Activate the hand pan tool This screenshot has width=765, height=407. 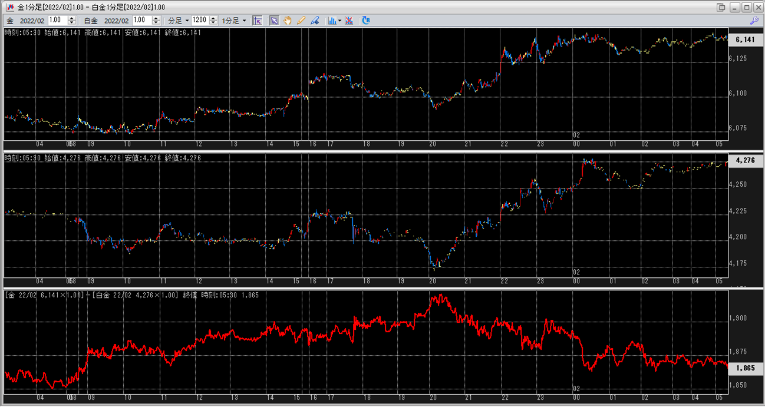click(x=288, y=20)
